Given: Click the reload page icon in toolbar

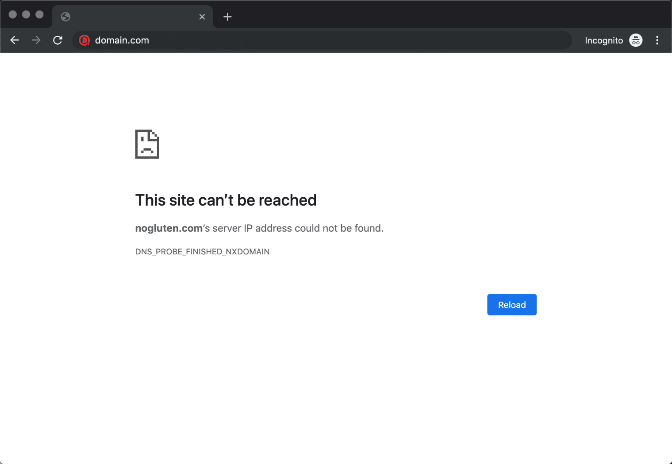Looking at the screenshot, I should point(58,40).
